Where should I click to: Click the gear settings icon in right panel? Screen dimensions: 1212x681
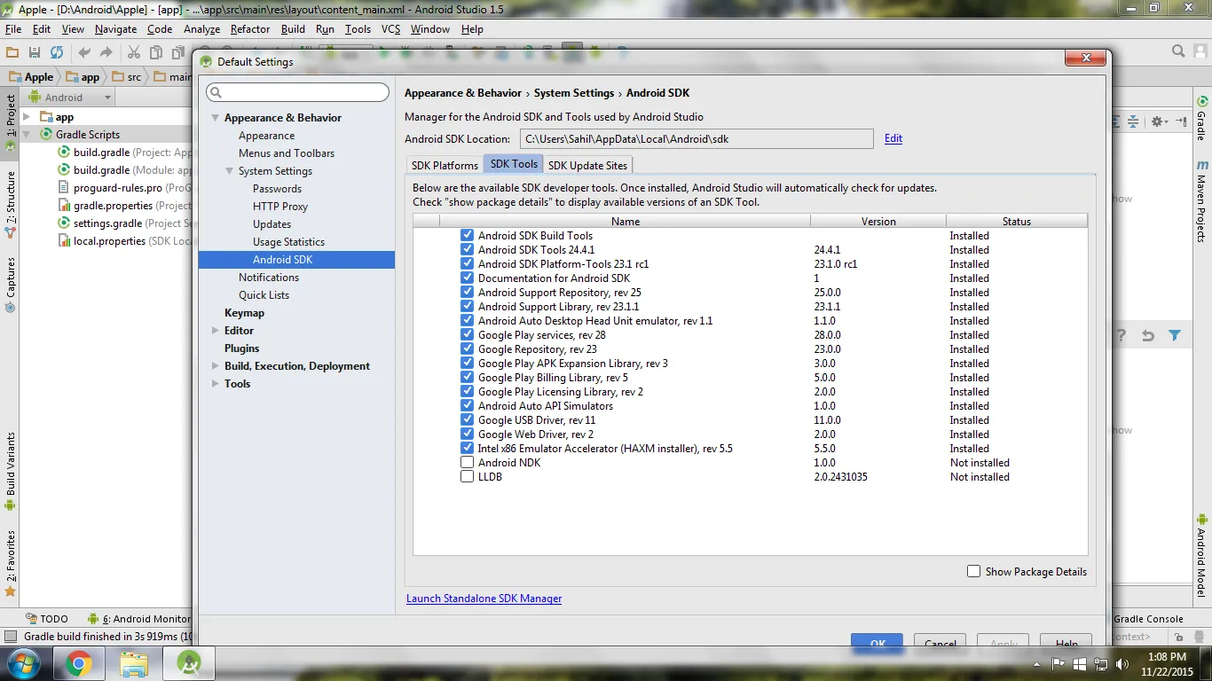coord(1158,121)
